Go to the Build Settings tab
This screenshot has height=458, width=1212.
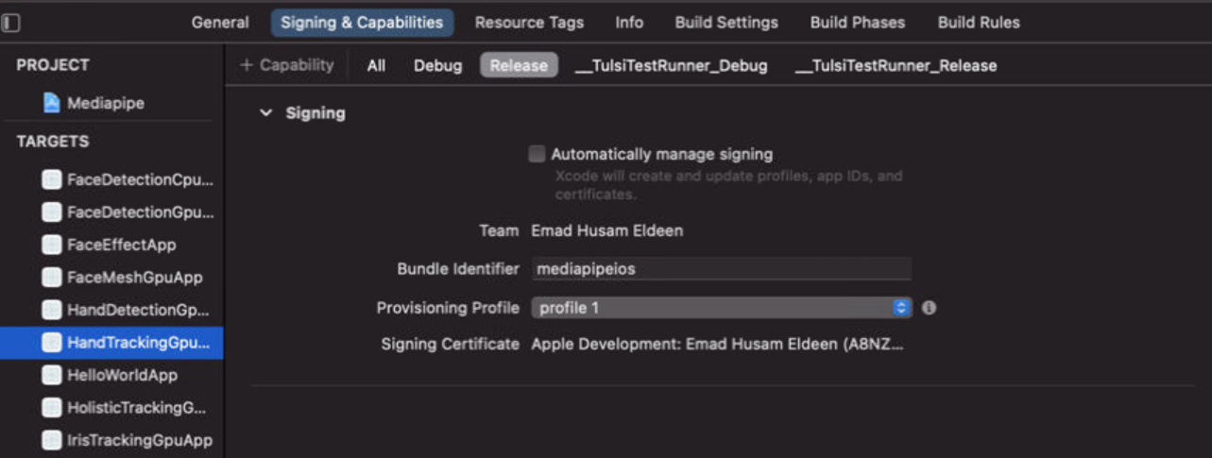pos(726,23)
